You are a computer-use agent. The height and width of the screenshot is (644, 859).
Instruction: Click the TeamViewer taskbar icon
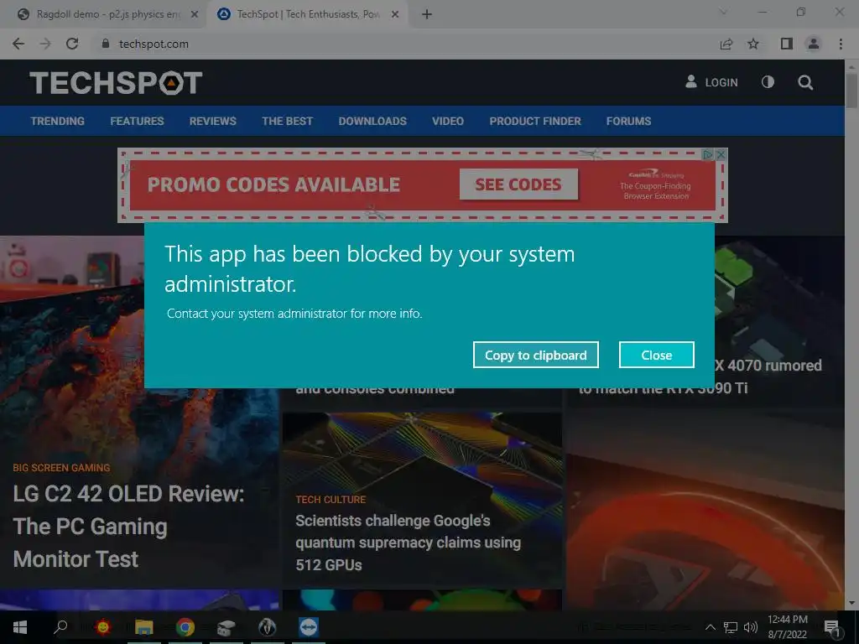tap(309, 627)
